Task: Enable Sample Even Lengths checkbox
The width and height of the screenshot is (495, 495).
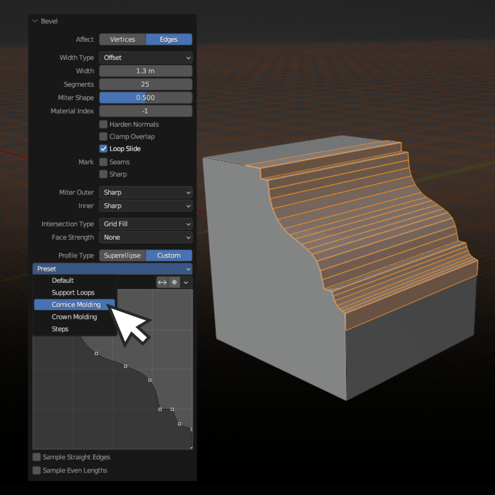Action: (x=37, y=470)
